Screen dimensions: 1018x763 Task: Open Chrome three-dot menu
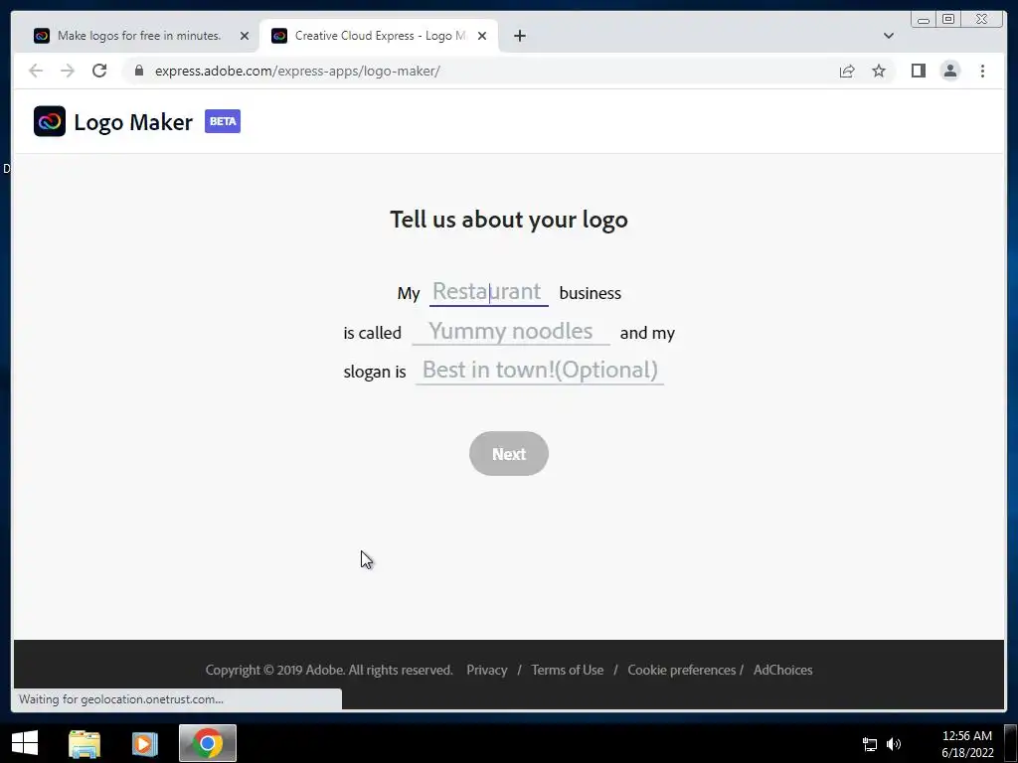tap(982, 71)
